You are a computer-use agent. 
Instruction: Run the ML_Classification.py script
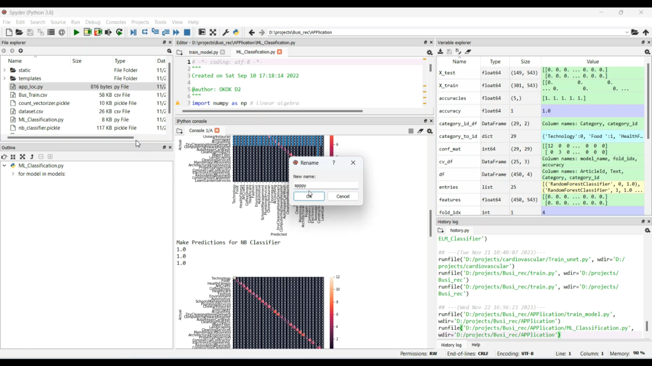click(x=76, y=32)
